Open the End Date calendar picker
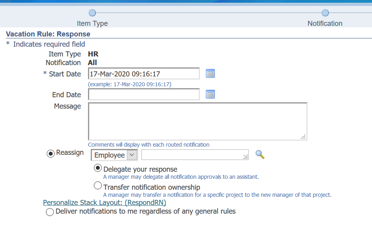The width and height of the screenshot is (372, 225). (210, 94)
